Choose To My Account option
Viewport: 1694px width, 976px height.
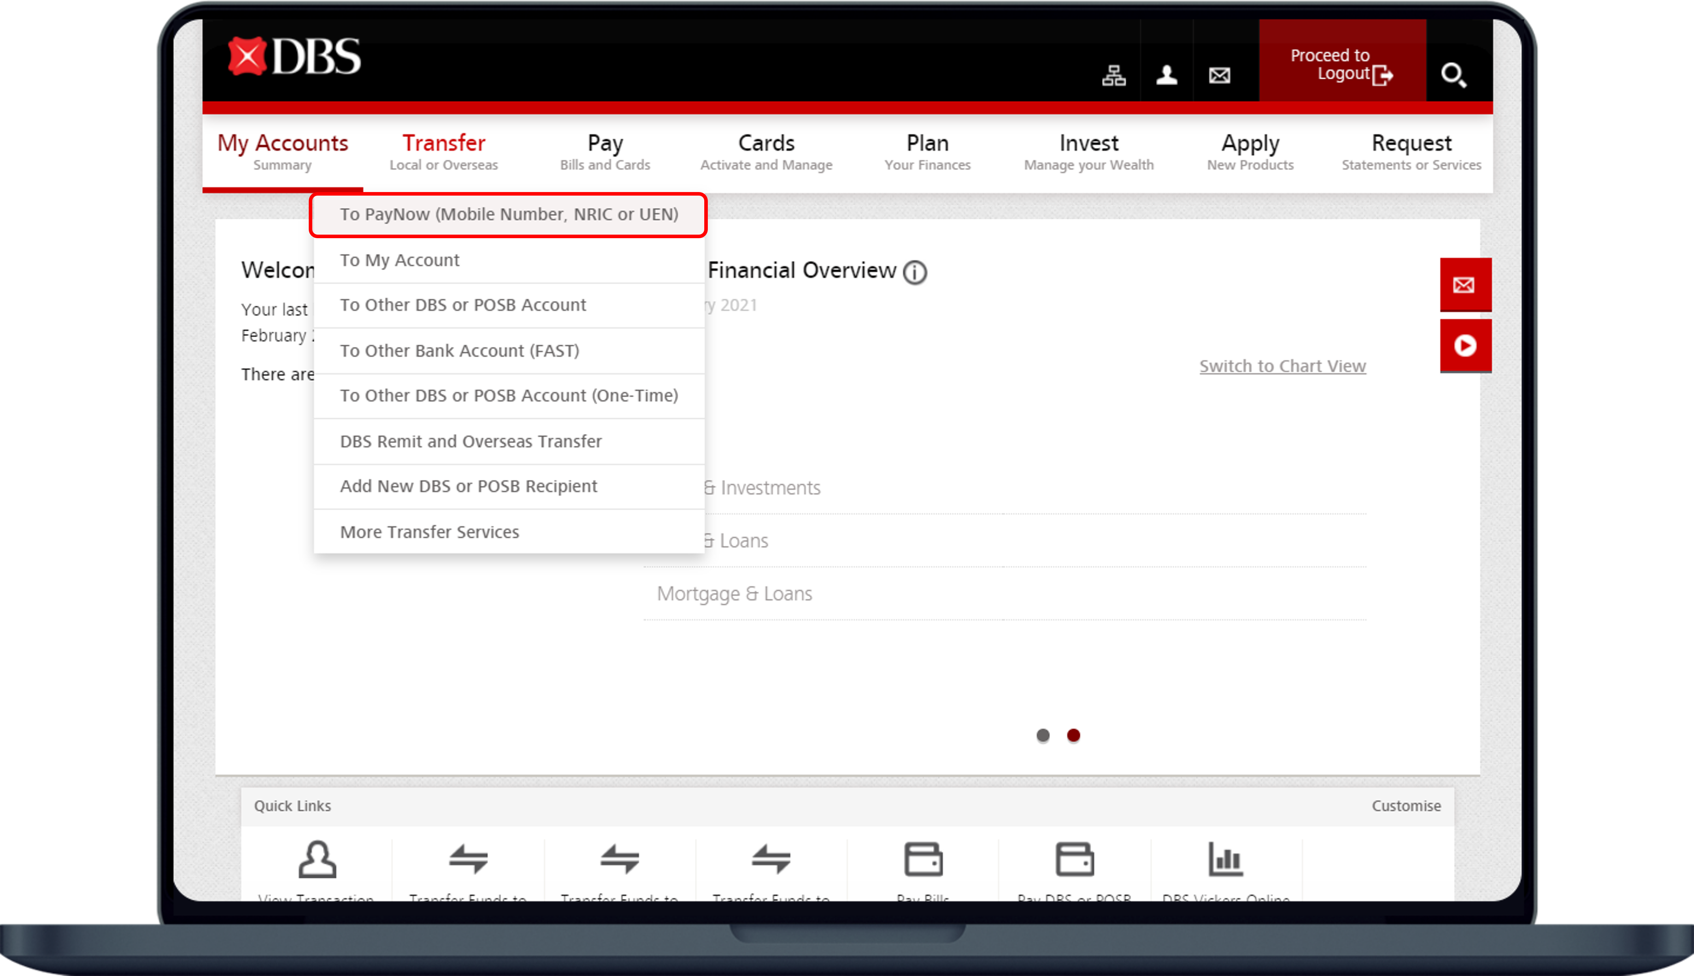pos(509,260)
